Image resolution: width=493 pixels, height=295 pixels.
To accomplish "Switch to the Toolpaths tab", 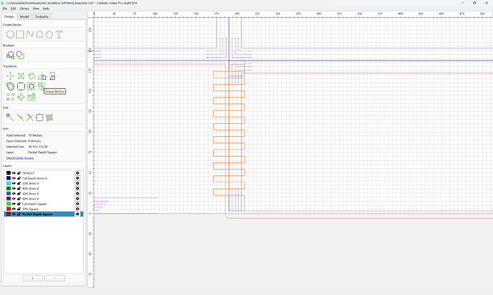I will (42, 16).
